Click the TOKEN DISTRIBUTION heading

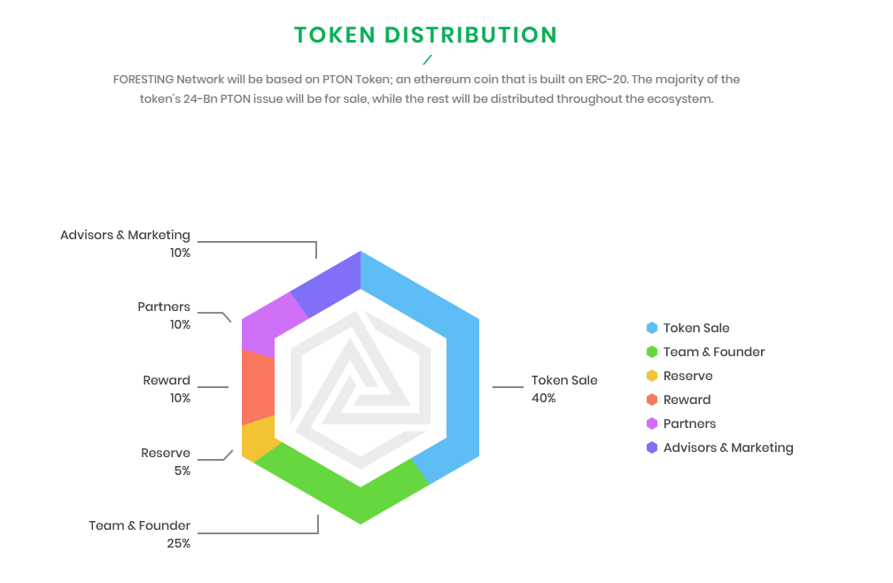(426, 35)
